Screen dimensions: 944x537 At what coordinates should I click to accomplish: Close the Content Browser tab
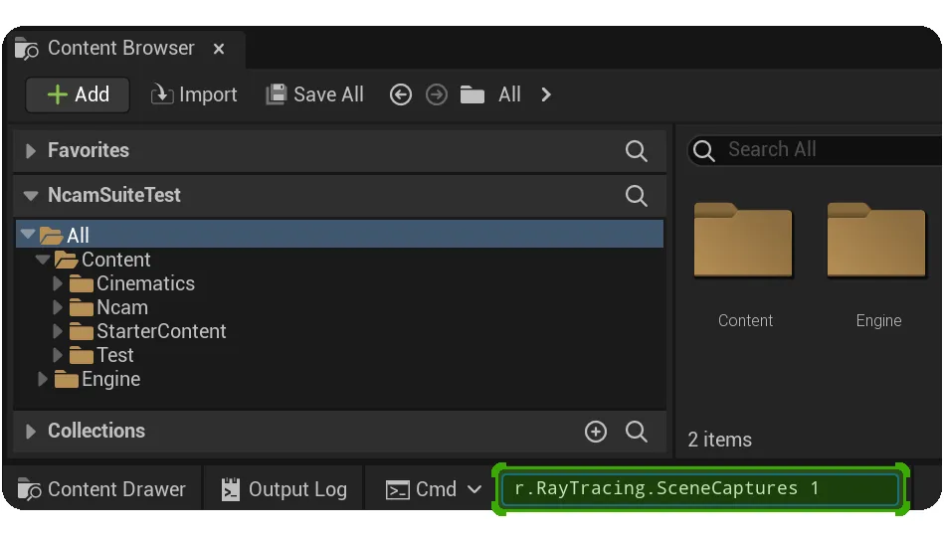point(219,49)
